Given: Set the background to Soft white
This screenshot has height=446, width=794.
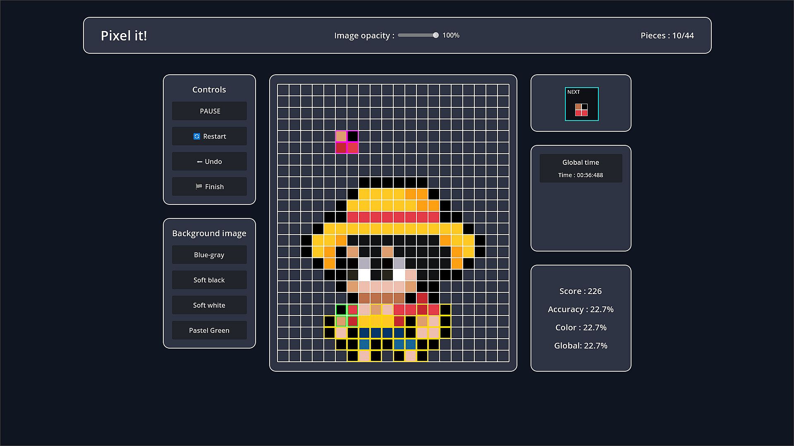Looking at the screenshot, I should tap(209, 305).
